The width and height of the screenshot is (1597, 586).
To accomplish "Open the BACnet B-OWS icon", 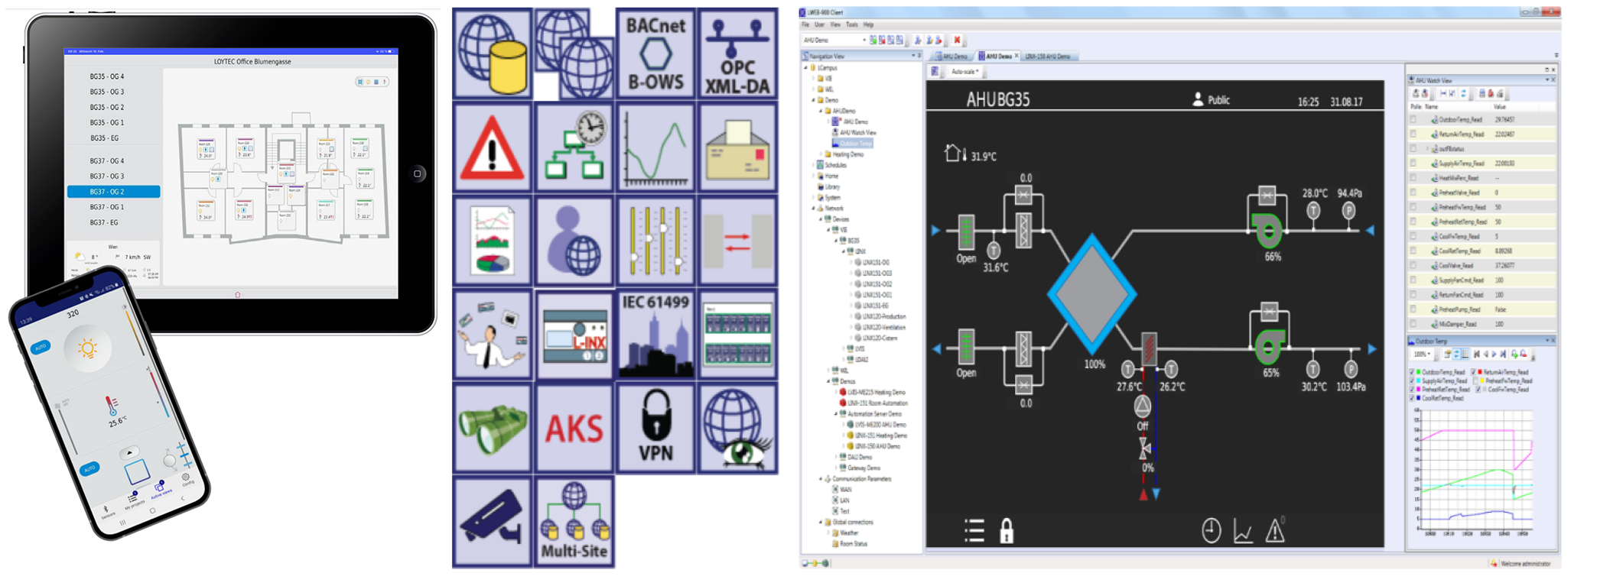I will (655, 53).
